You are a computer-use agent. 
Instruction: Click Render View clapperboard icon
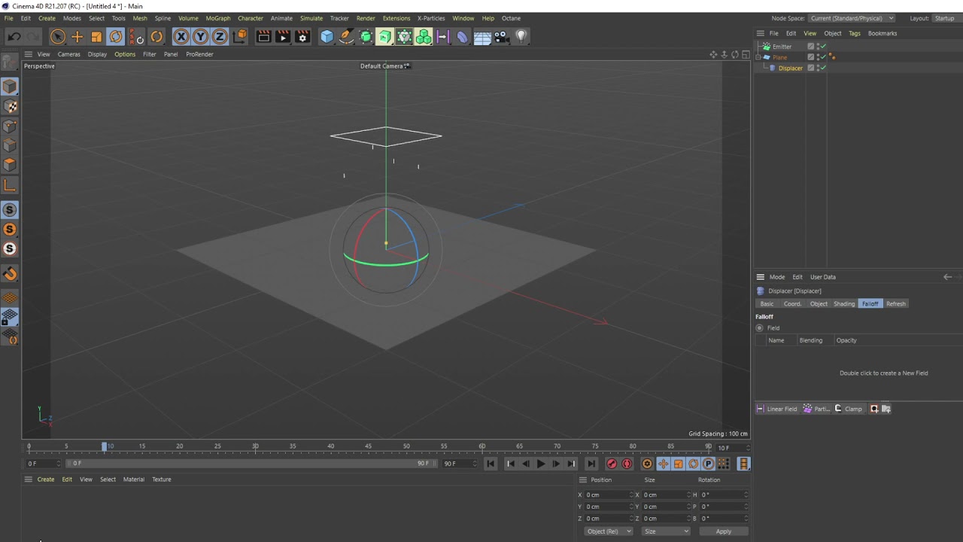point(263,36)
